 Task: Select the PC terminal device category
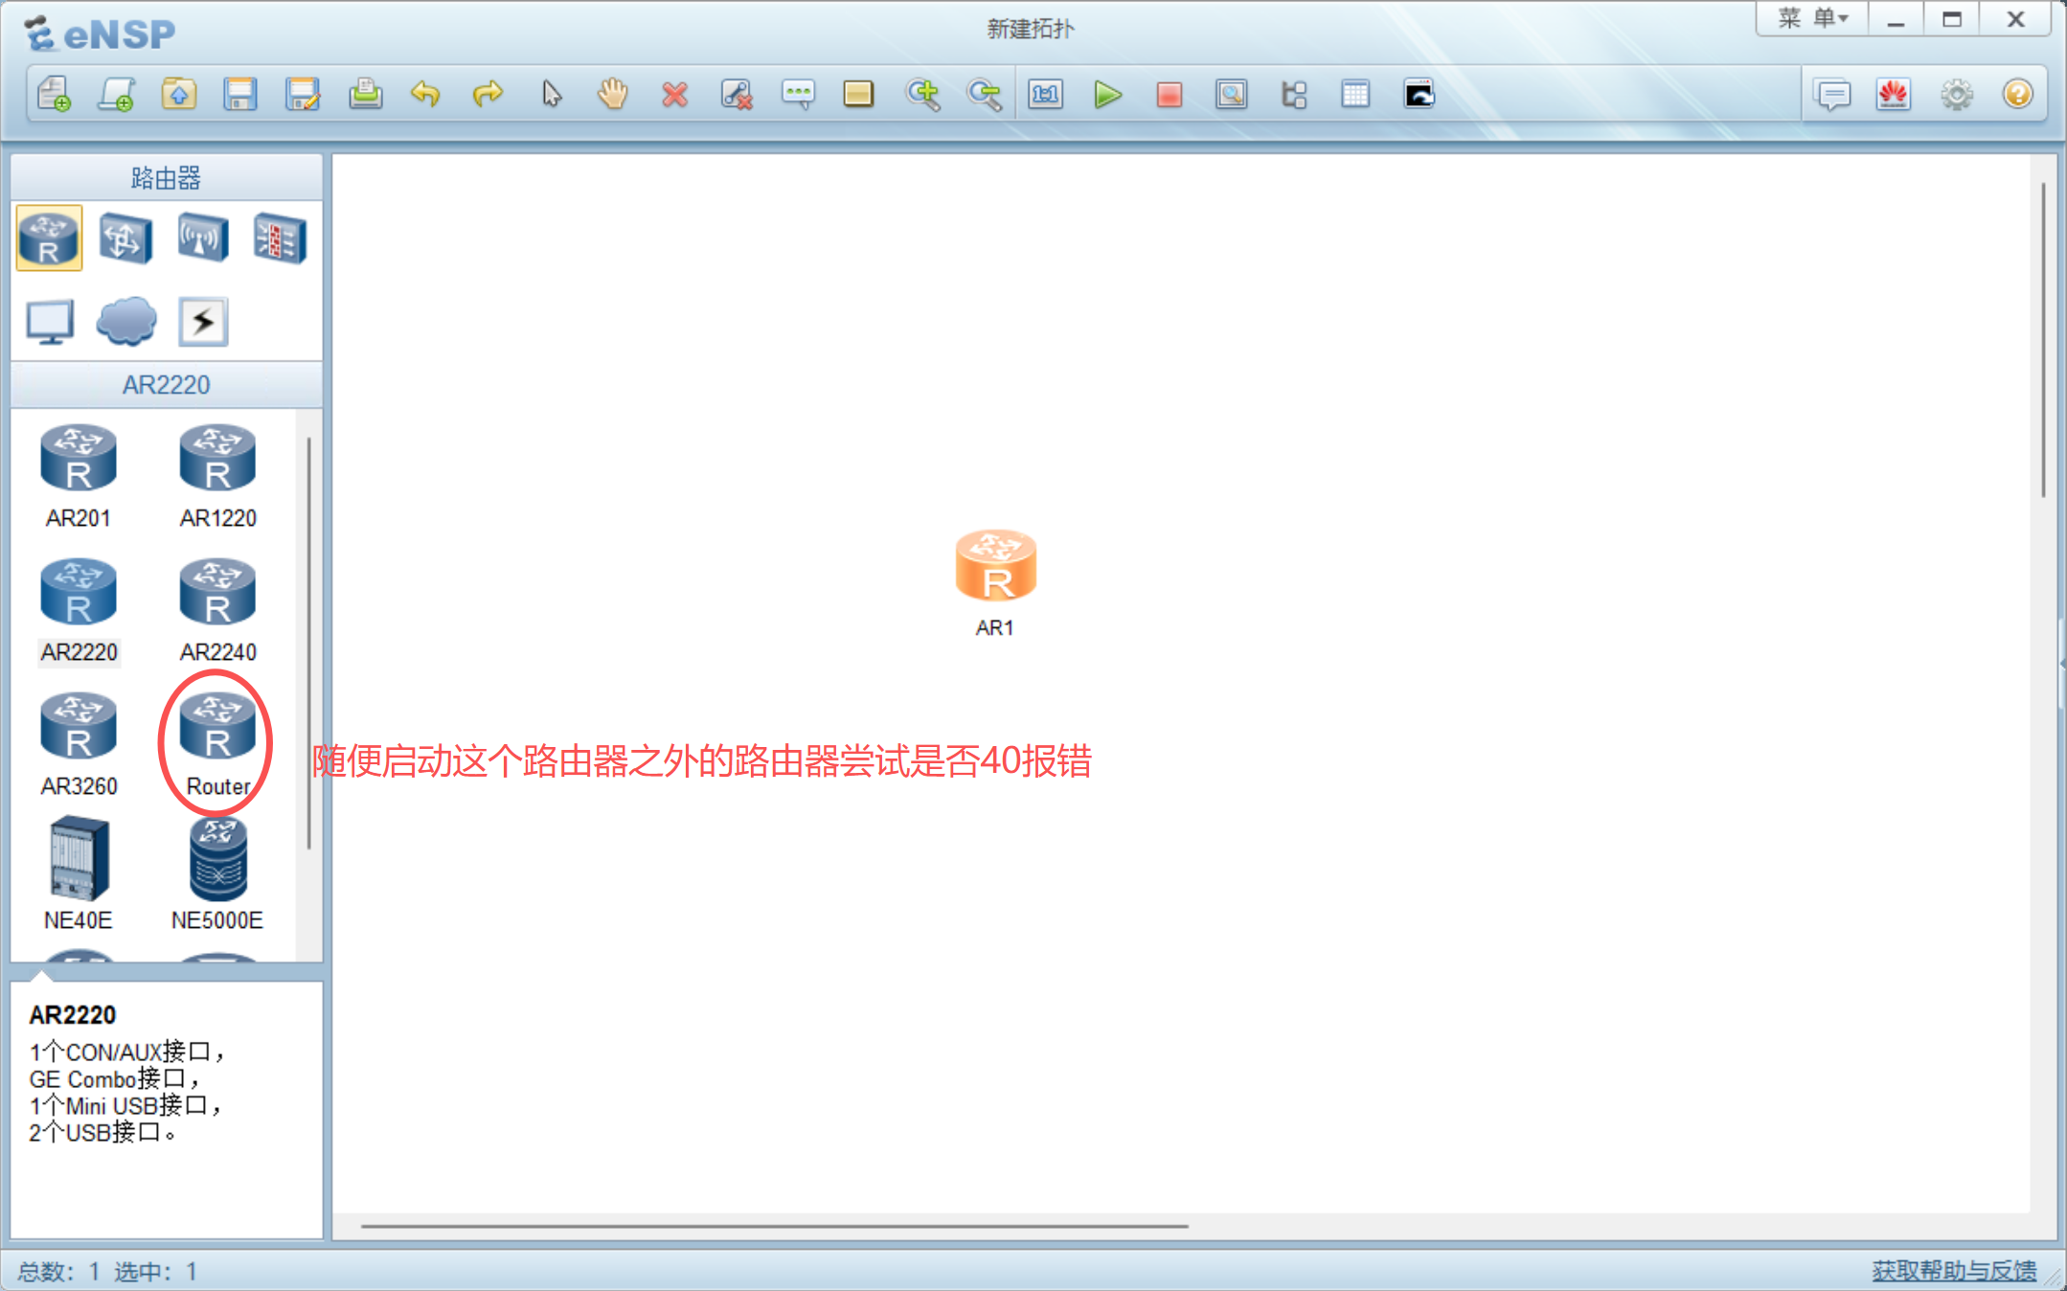pyautogui.click(x=50, y=321)
